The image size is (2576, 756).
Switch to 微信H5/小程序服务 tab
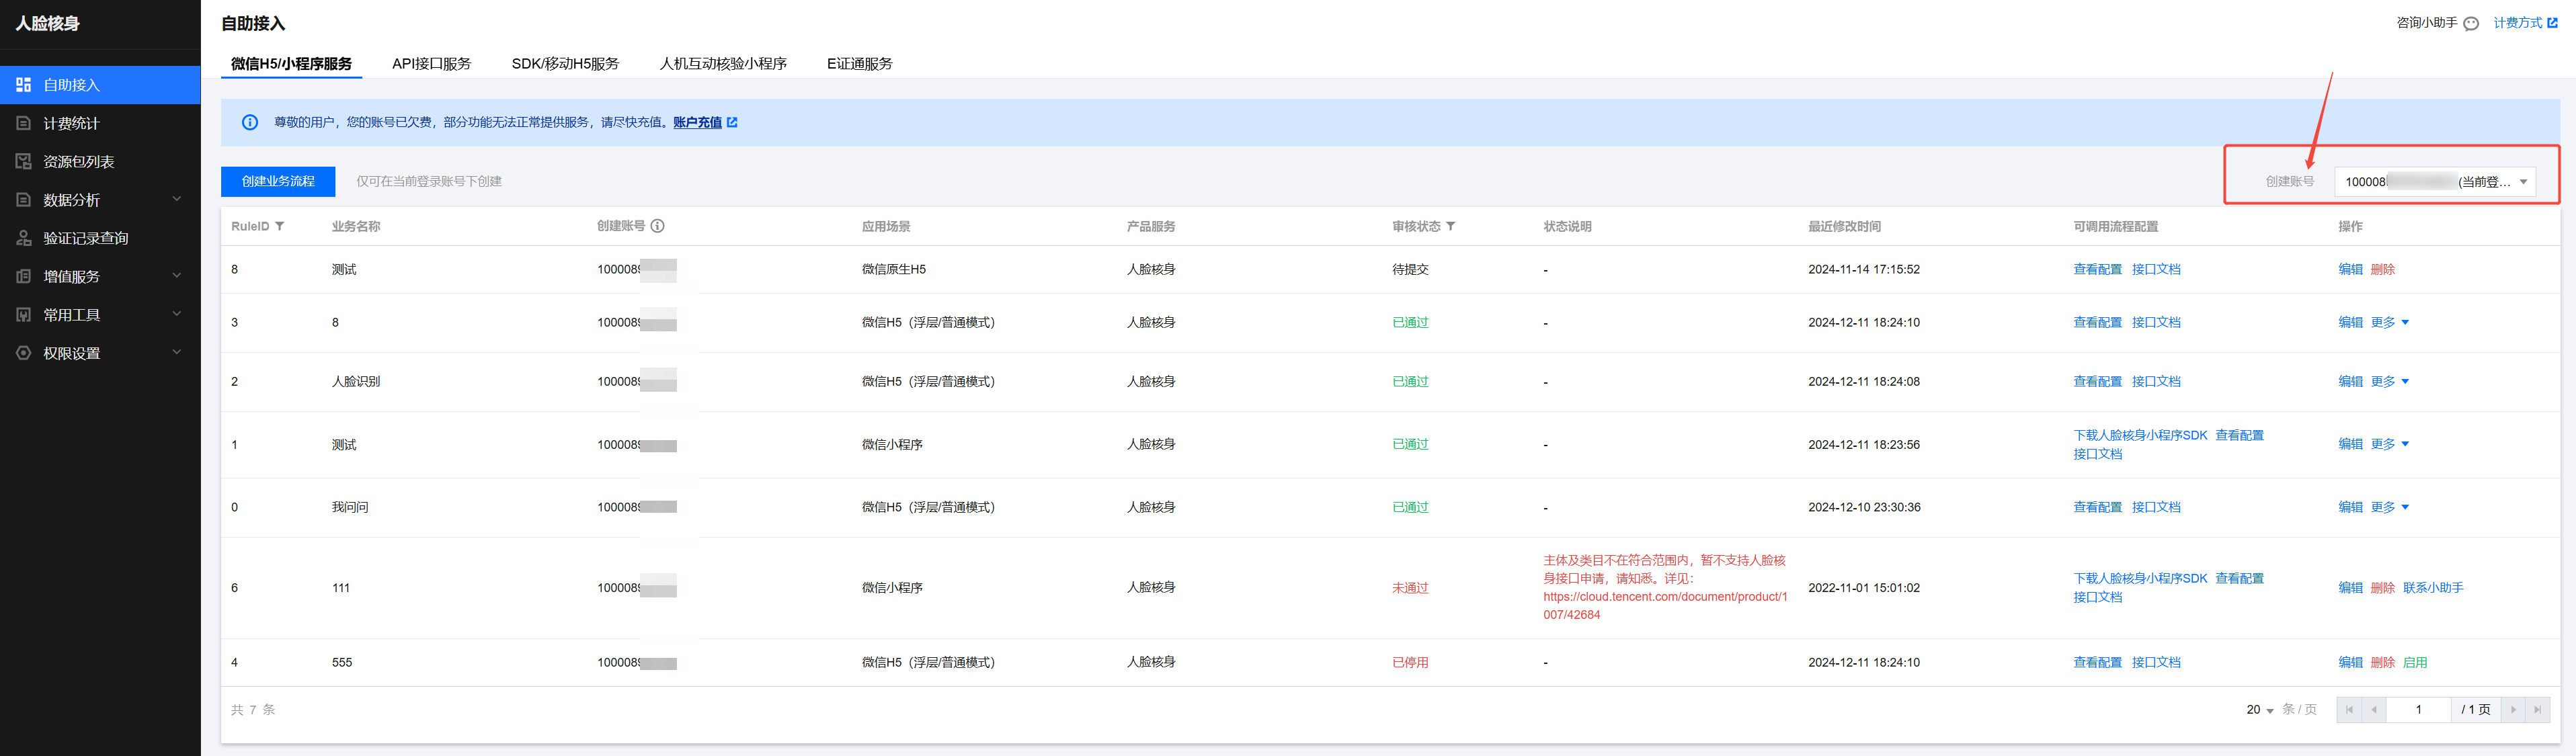(x=291, y=64)
